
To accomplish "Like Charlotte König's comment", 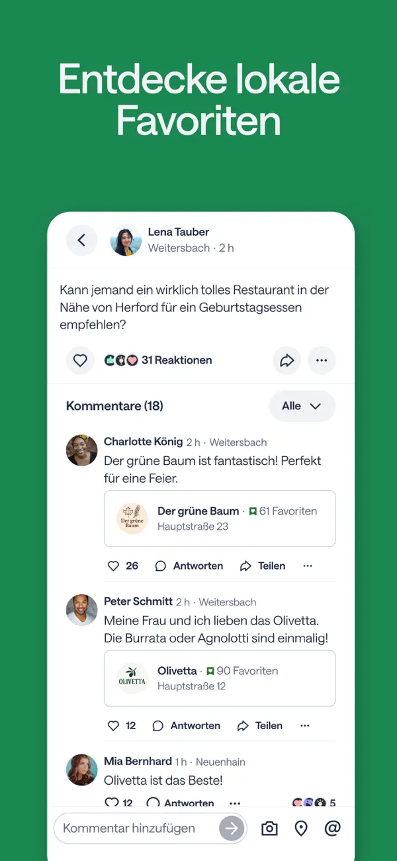I will (x=114, y=566).
